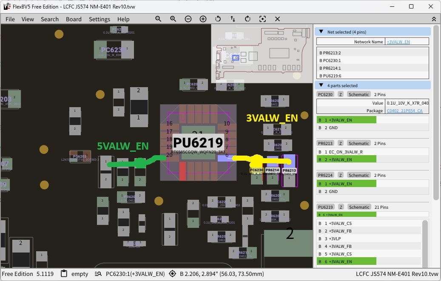
Task: Click the clipboard icon in status bar
Action: tap(64, 274)
